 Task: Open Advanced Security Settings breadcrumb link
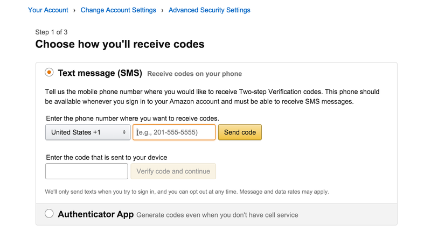pyautogui.click(x=210, y=10)
